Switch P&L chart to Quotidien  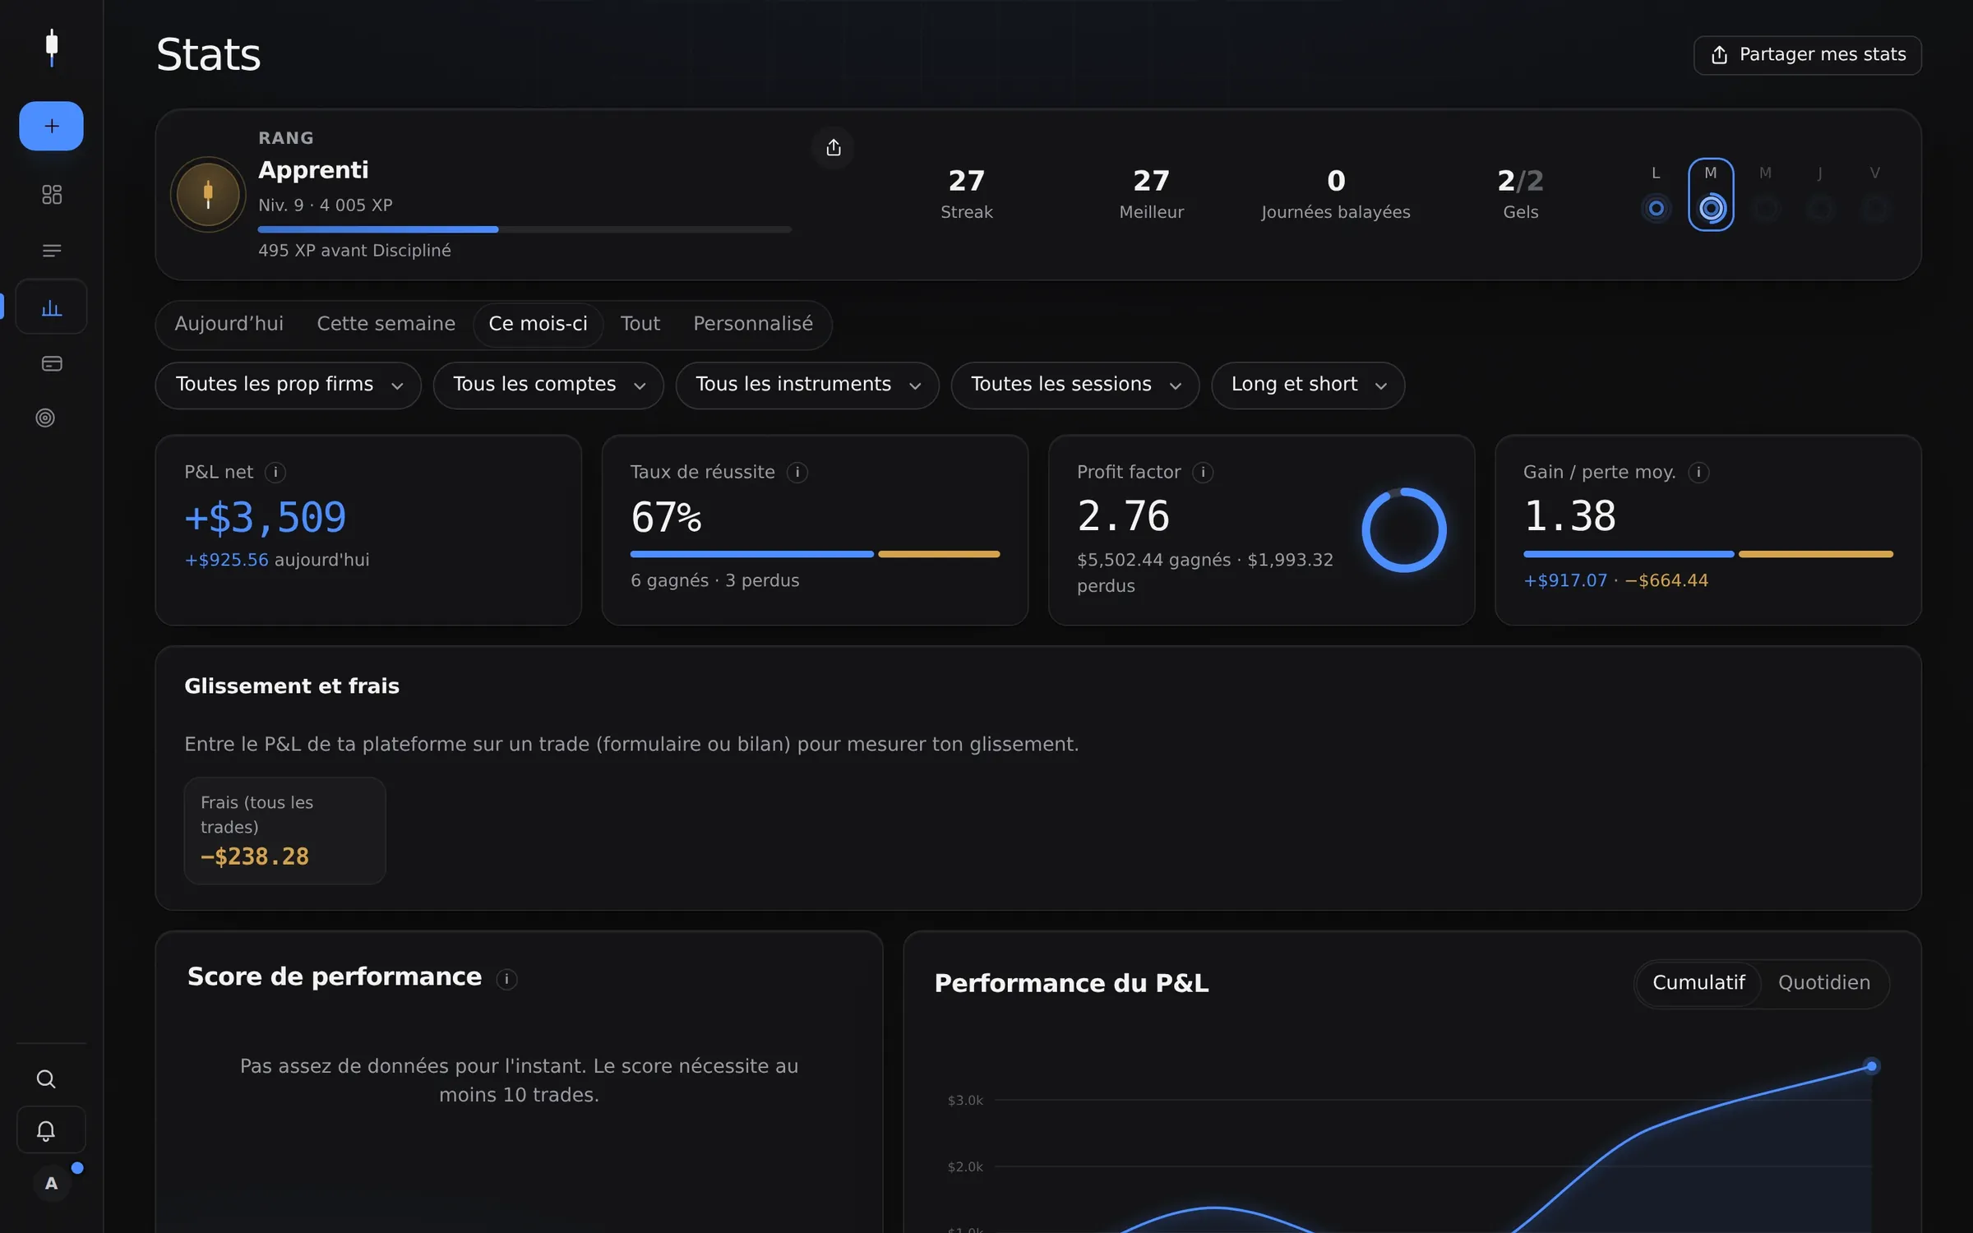pos(1823,982)
